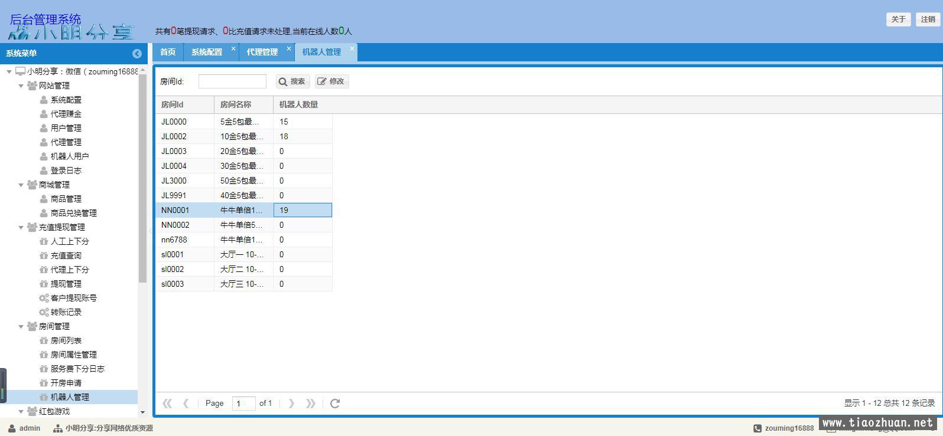Sort by 房间Id column header
The height and width of the screenshot is (436, 943).
pyautogui.click(x=184, y=104)
